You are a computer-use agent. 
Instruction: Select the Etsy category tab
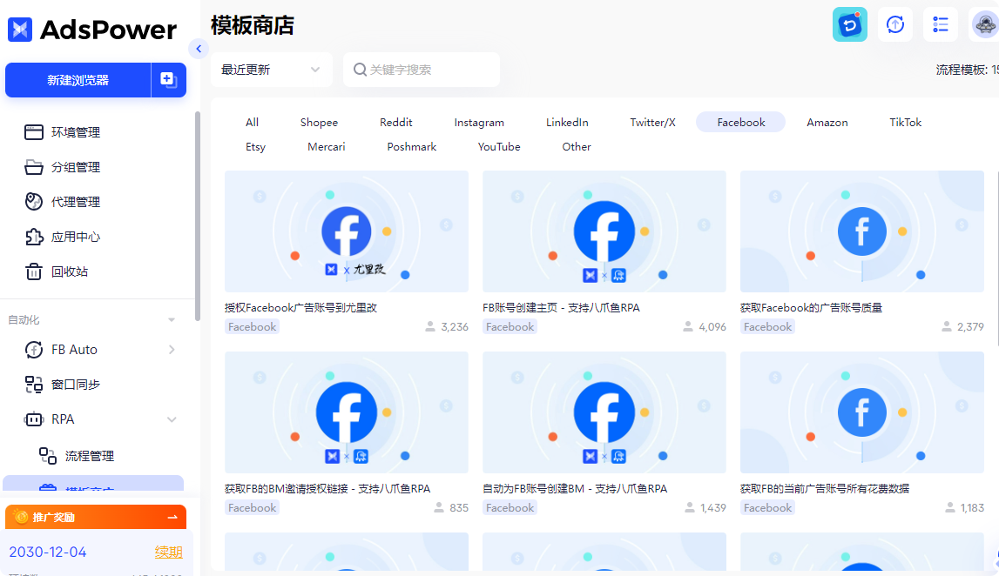(x=255, y=146)
